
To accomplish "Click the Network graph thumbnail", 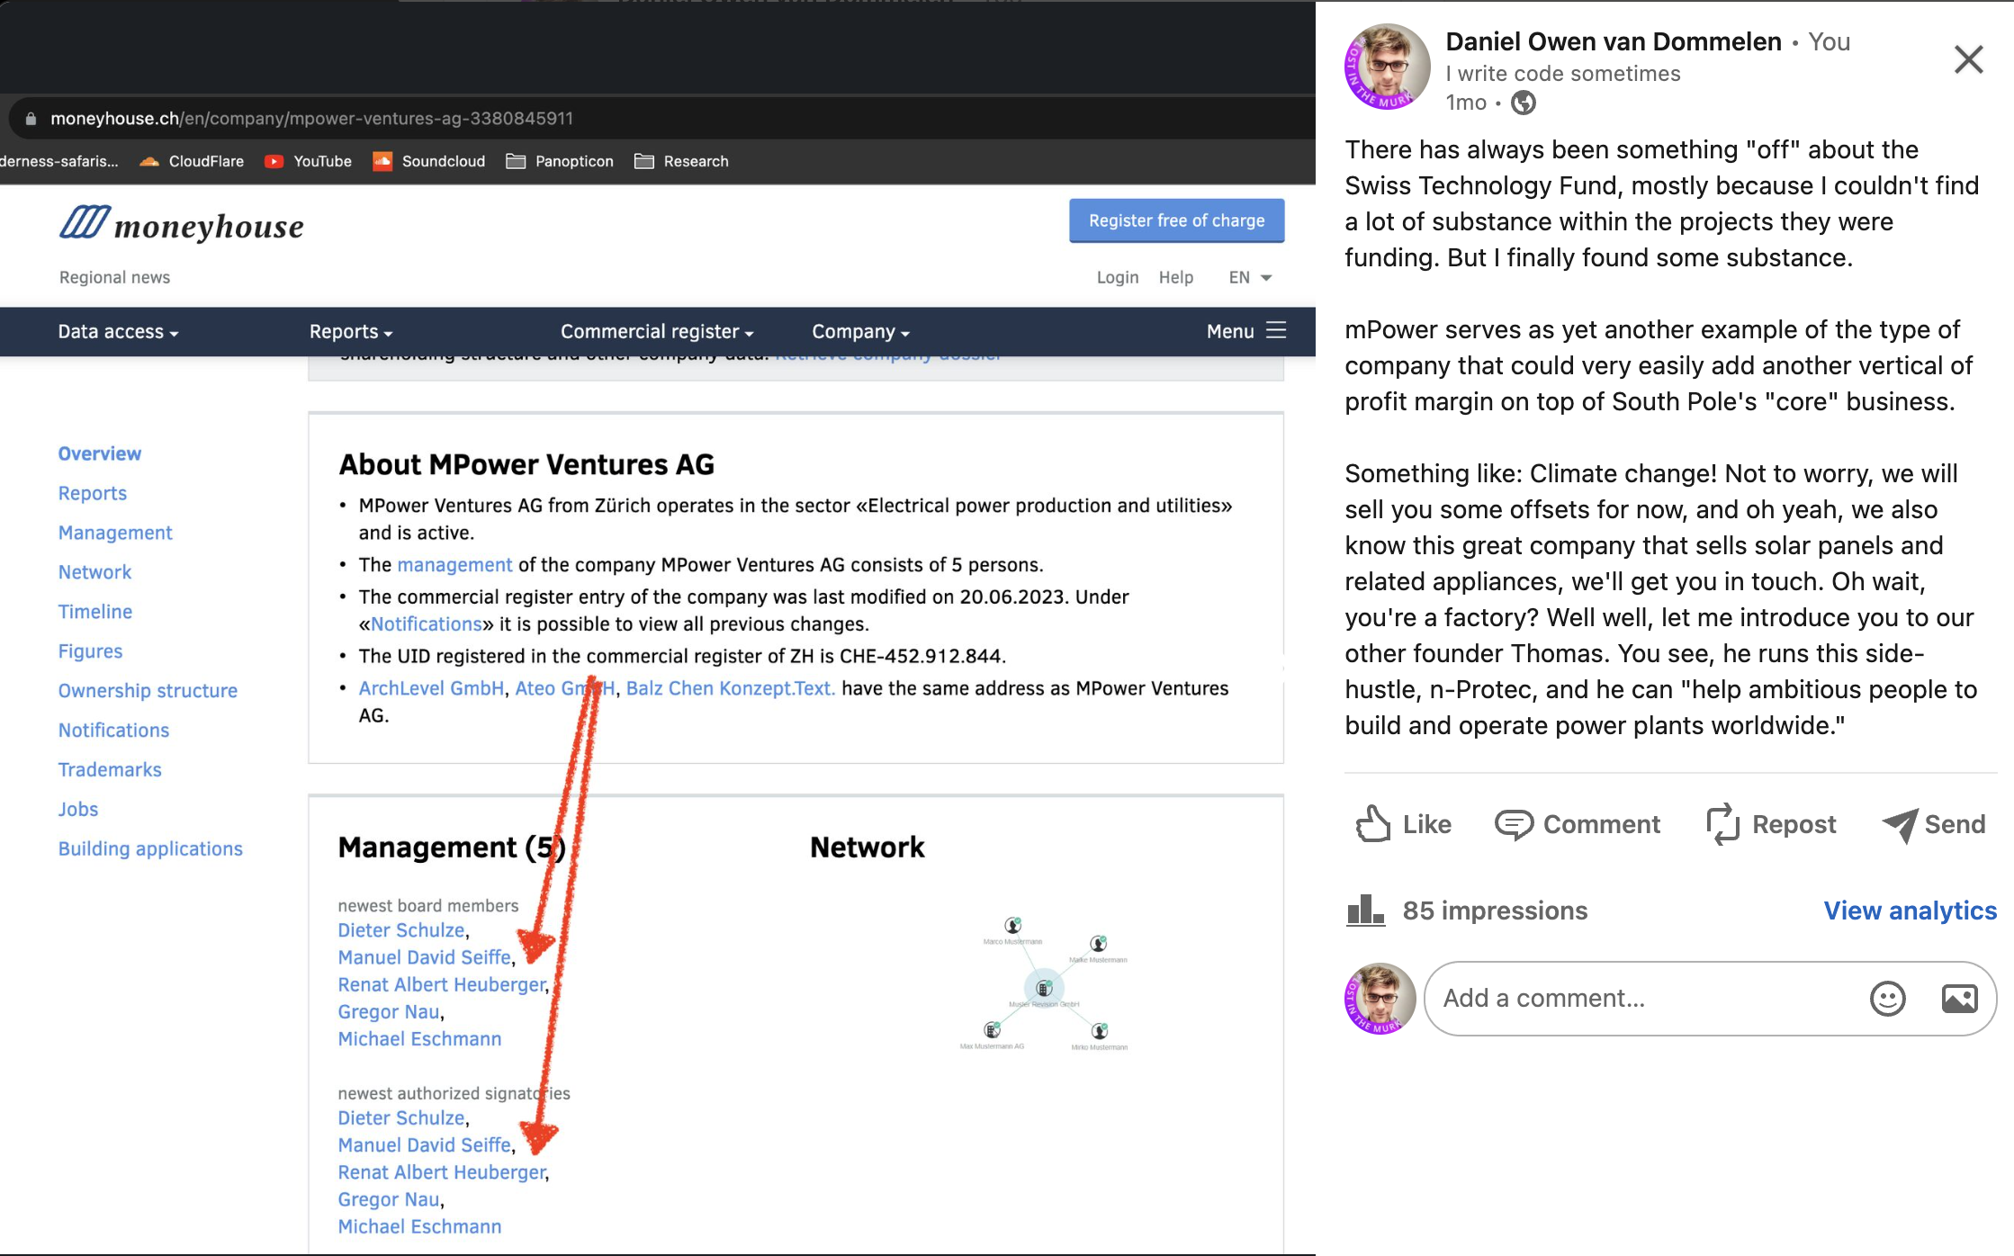I will (1044, 985).
